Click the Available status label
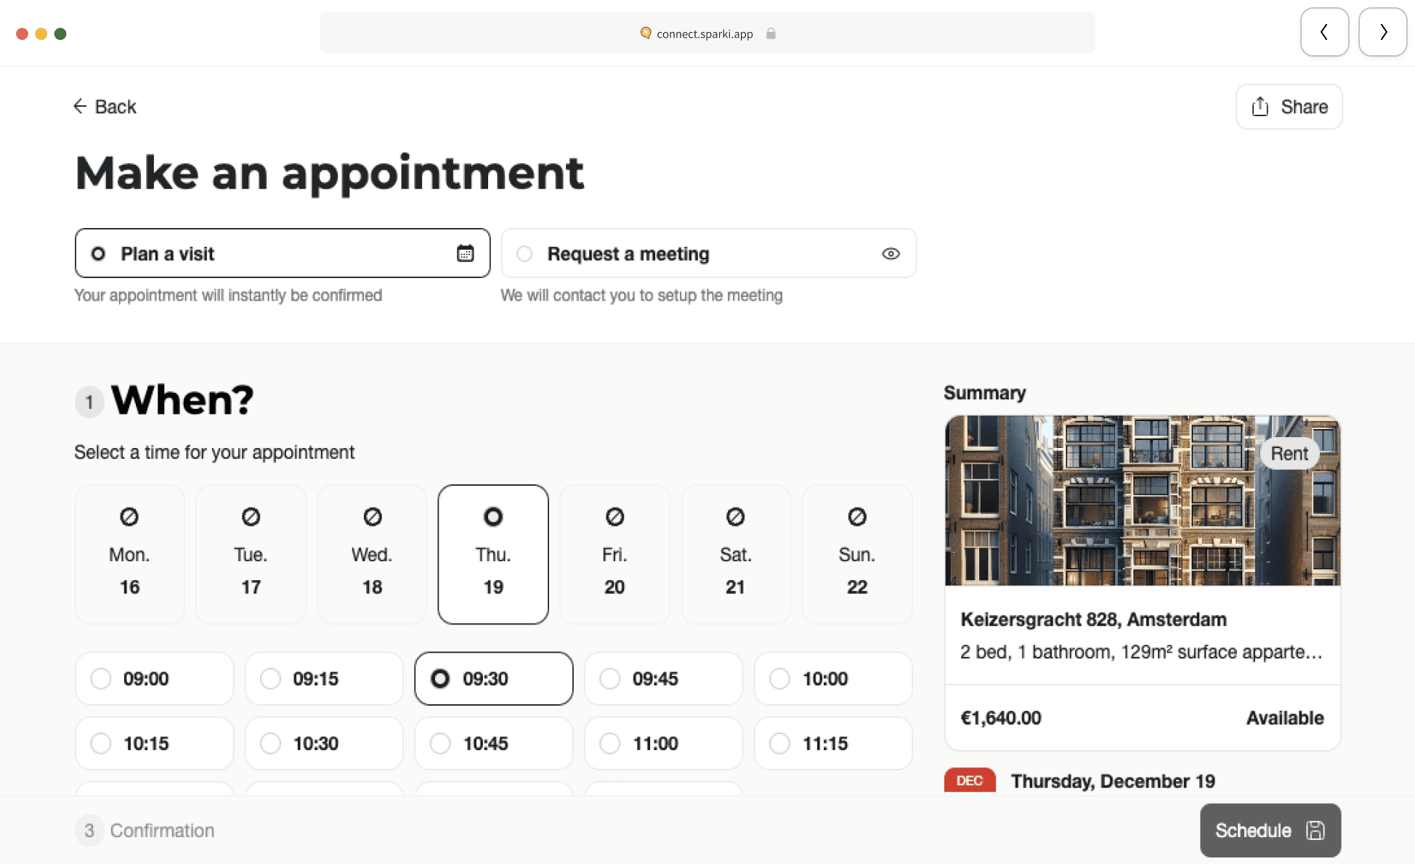This screenshot has width=1415, height=864. click(x=1285, y=717)
